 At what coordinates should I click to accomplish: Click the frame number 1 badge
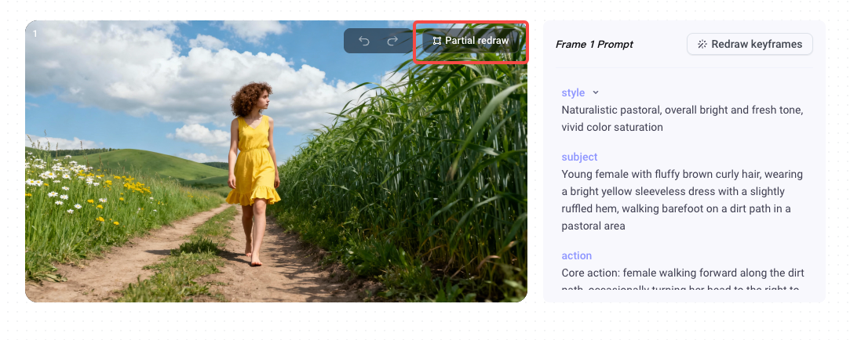35,34
